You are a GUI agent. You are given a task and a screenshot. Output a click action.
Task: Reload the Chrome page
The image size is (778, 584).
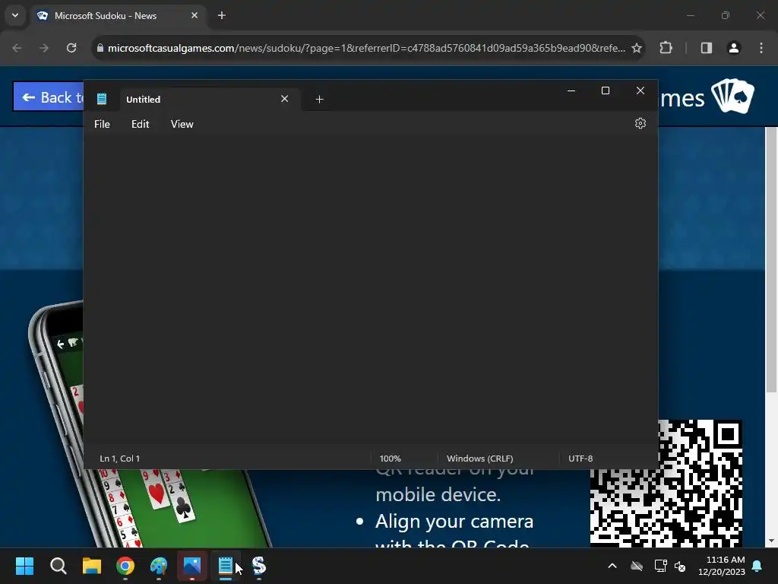pos(71,48)
